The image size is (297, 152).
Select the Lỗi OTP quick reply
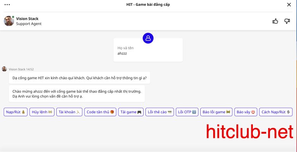[x=187, y=112]
